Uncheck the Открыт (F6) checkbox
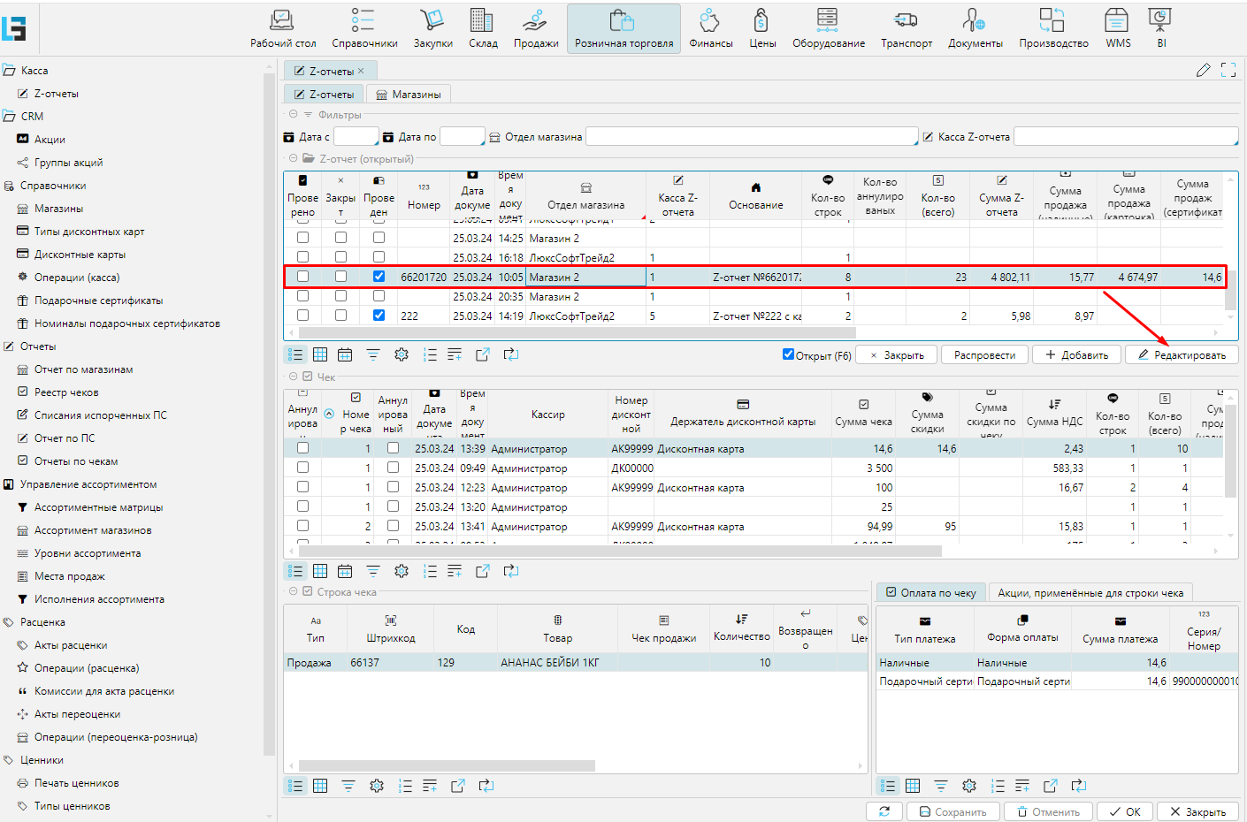 [x=788, y=354]
